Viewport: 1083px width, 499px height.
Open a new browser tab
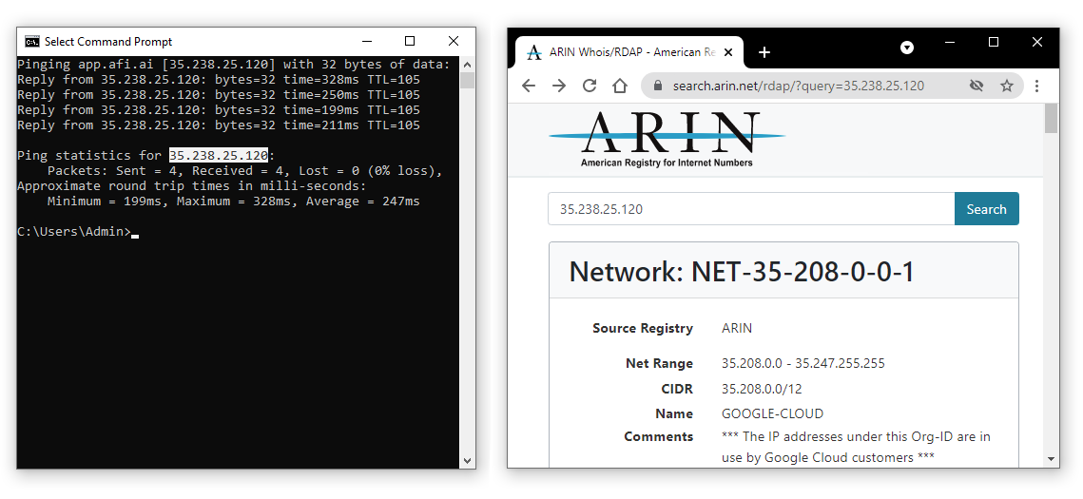pos(764,52)
